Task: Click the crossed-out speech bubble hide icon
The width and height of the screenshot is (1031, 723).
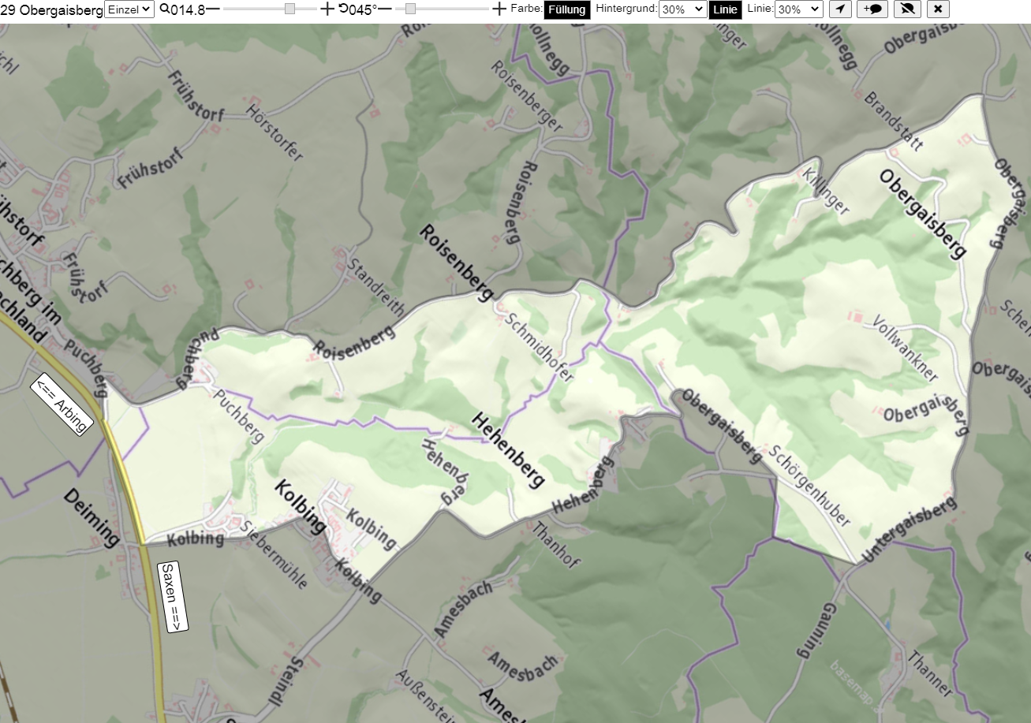Action: click(907, 9)
